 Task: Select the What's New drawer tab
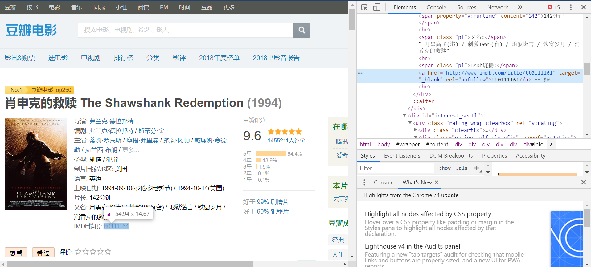[x=417, y=182]
